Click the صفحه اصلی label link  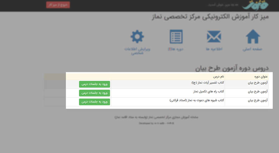(x=252, y=49)
